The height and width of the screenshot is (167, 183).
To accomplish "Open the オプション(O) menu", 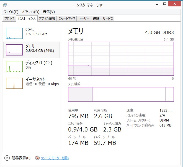I will coord(30,12).
